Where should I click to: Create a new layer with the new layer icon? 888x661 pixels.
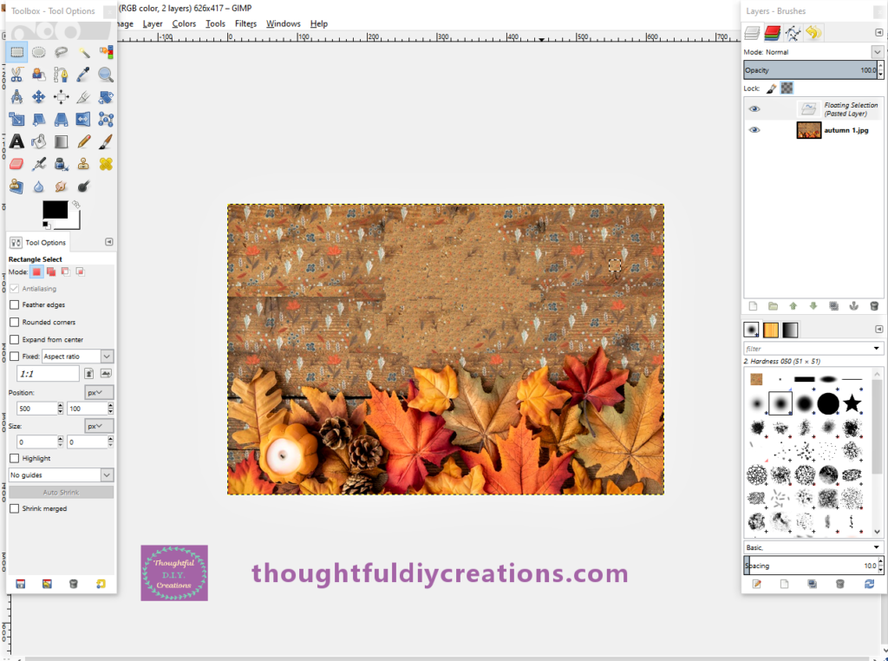tap(753, 305)
